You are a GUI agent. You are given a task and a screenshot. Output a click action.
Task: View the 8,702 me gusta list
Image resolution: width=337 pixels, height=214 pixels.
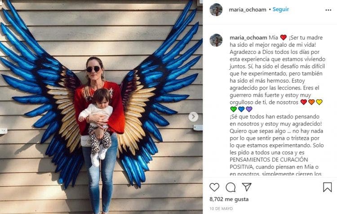coord(229,199)
